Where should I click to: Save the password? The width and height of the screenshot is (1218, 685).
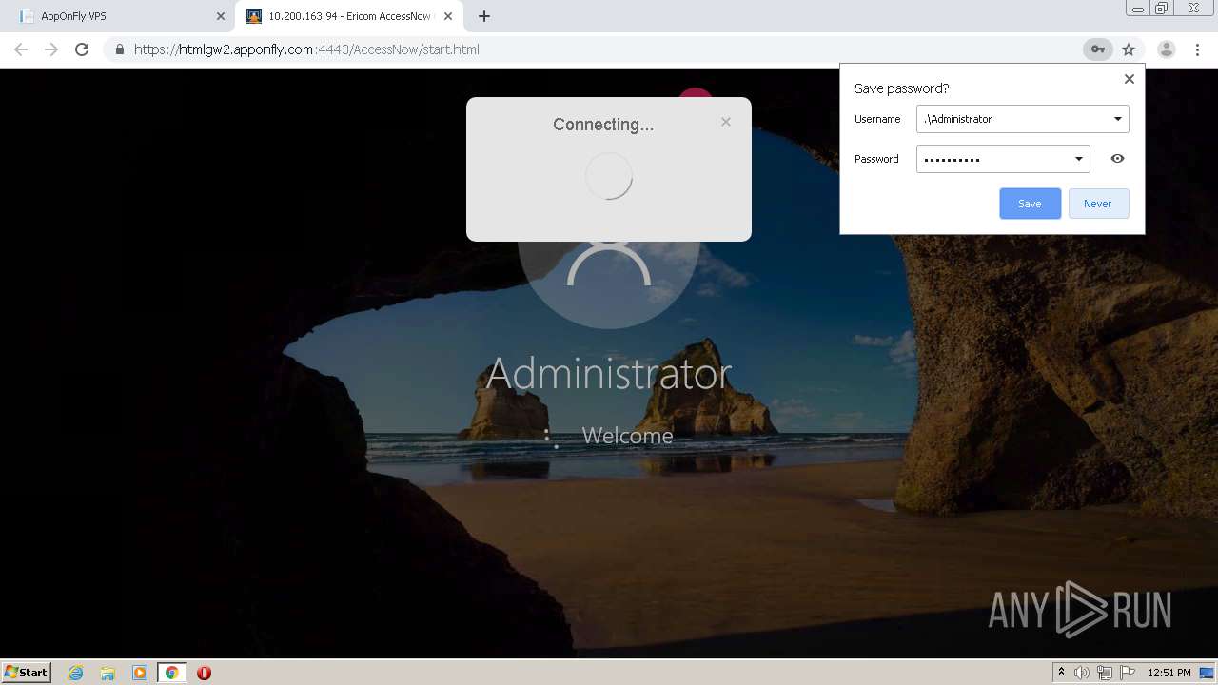[1030, 204]
